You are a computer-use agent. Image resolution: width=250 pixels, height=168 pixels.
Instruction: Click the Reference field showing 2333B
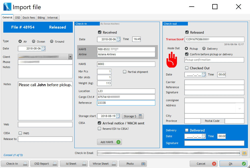[x=126, y=103]
